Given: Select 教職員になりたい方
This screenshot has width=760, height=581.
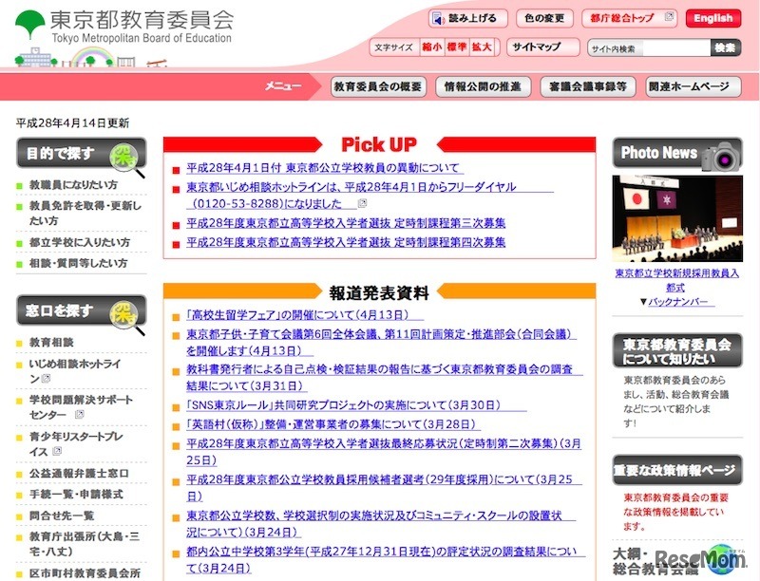Looking at the screenshot, I should pos(73,185).
